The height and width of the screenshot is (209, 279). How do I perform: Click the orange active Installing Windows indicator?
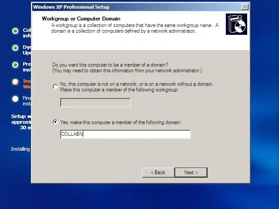(15, 82)
